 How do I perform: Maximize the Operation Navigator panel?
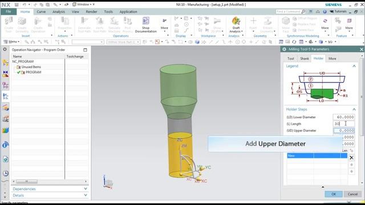85,50
